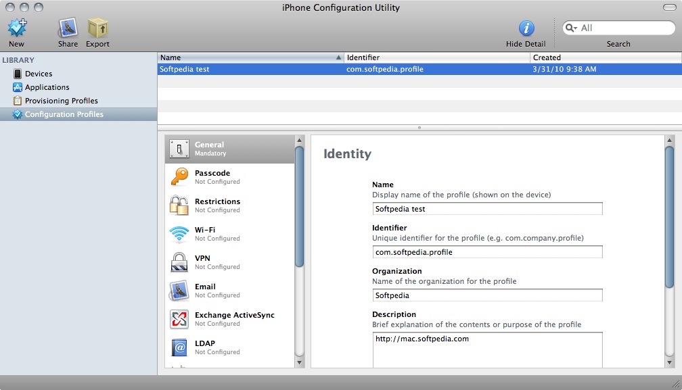
Task: Sort by the Name column header
Action: point(250,57)
